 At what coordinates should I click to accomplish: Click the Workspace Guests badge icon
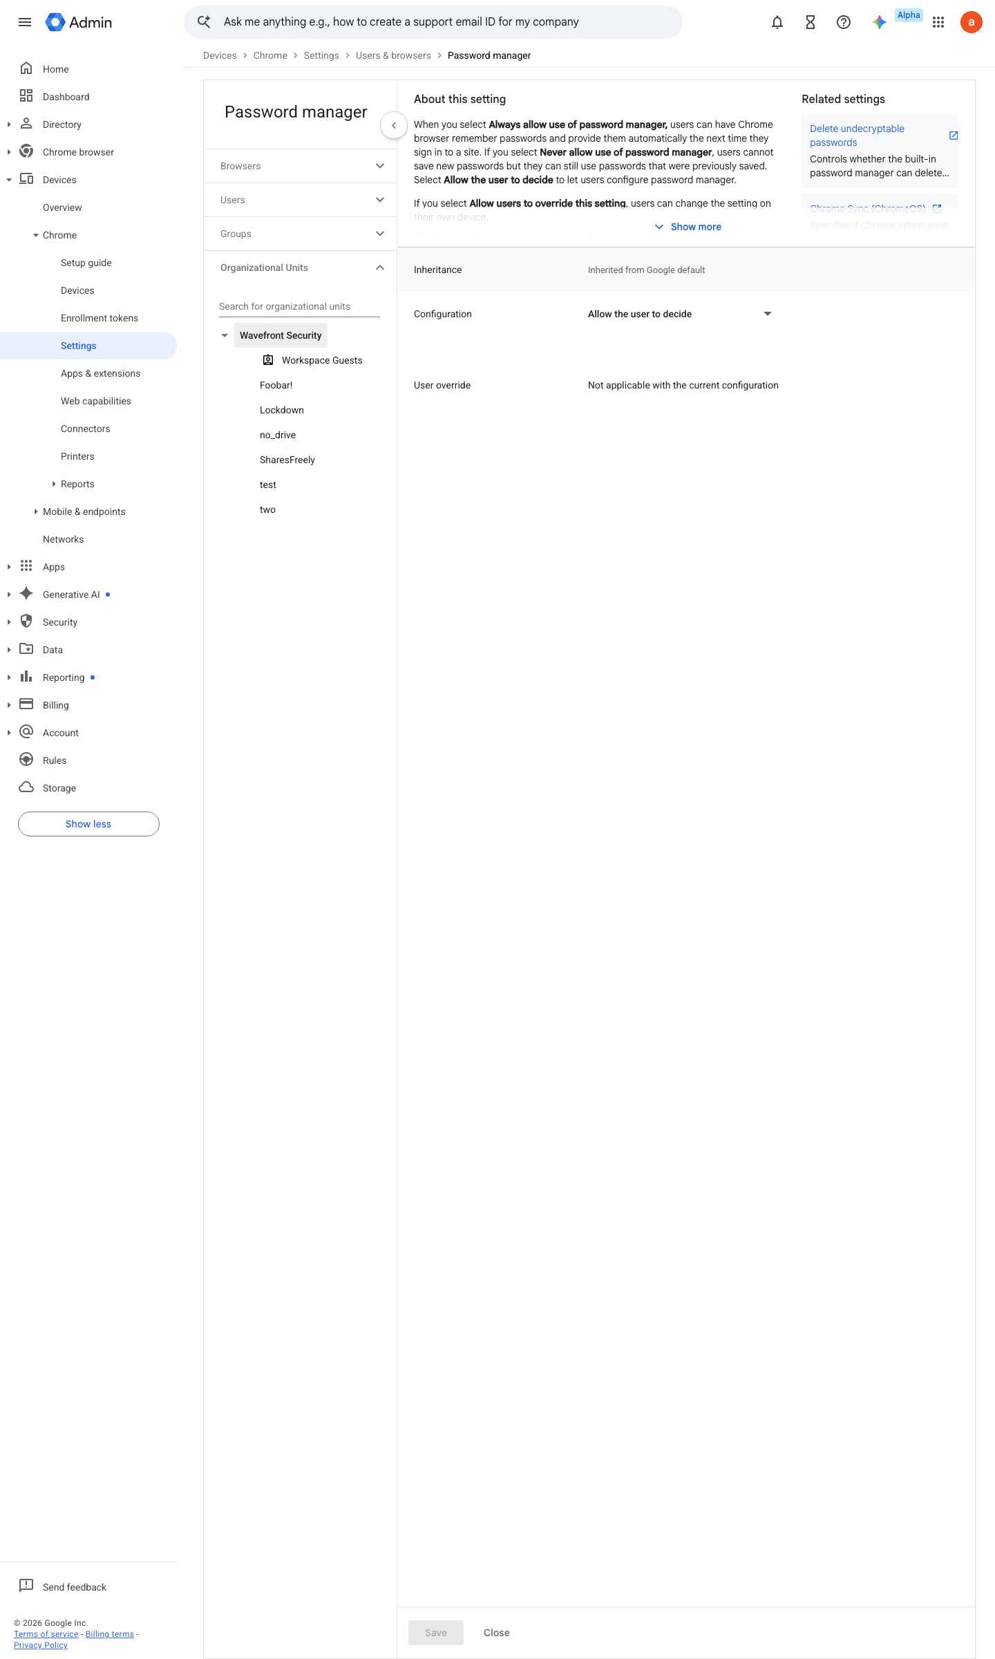[268, 360]
